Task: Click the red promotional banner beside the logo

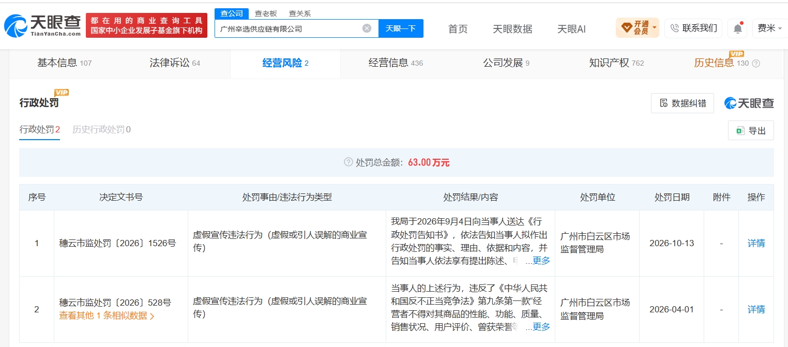Action: point(146,25)
